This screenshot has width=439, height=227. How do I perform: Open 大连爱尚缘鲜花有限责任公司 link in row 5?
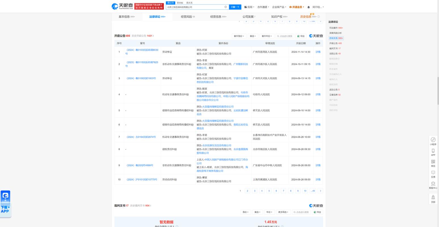pos(218,107)
